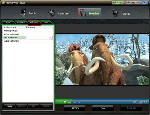Image resolution: width=150 pixels, height=115 pixels.
Task: Click the Up button
Action: pos(34,106)
